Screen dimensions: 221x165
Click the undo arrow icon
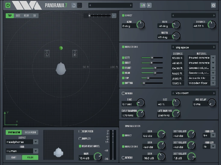pos(74,5)
